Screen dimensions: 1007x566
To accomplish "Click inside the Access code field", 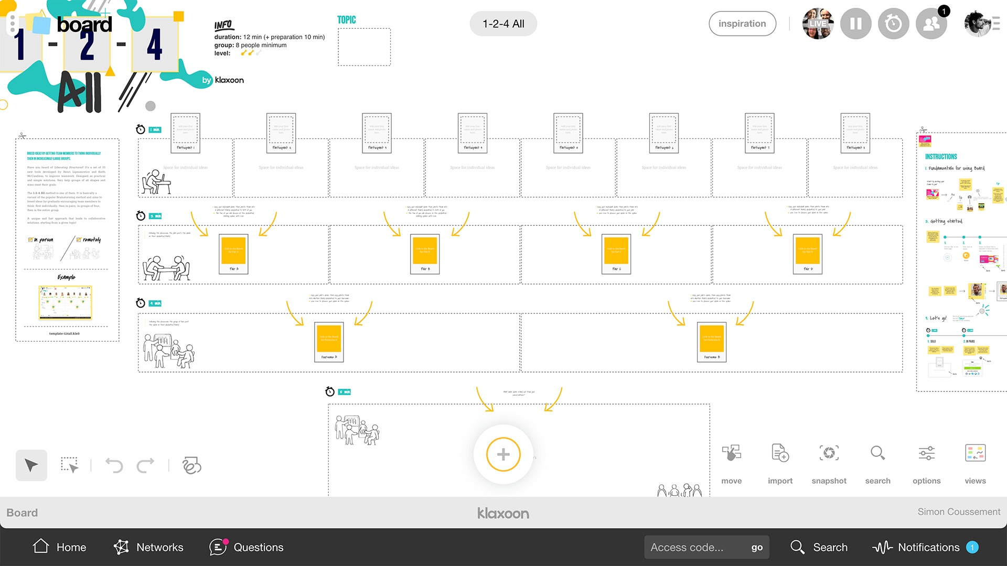I will point(692,547).
